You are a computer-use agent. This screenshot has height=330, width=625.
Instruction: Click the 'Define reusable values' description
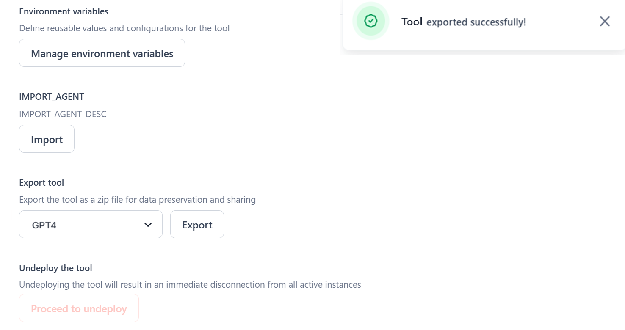tap(124, 28)
